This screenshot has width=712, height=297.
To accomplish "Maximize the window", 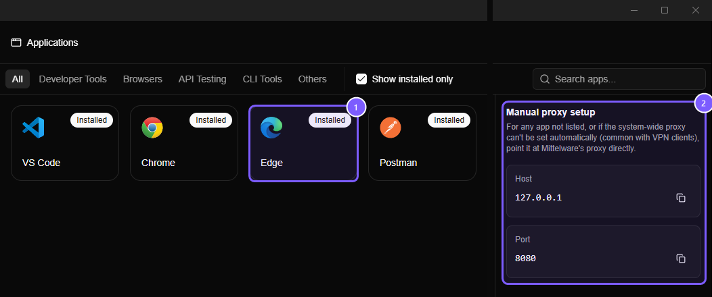I will 665,10.
